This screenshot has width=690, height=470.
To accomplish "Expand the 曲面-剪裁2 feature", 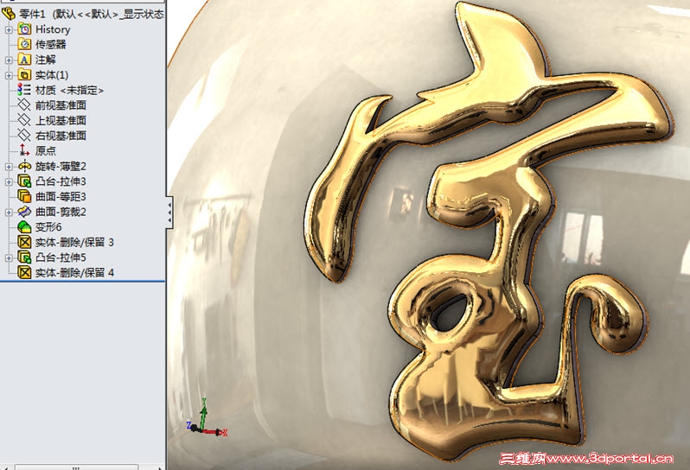I will [9, 212].
